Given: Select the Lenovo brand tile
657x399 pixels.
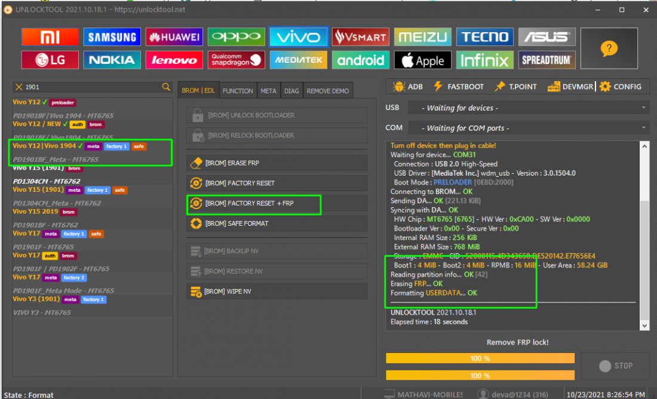Looking at the screenshot, I should point(174,60).
